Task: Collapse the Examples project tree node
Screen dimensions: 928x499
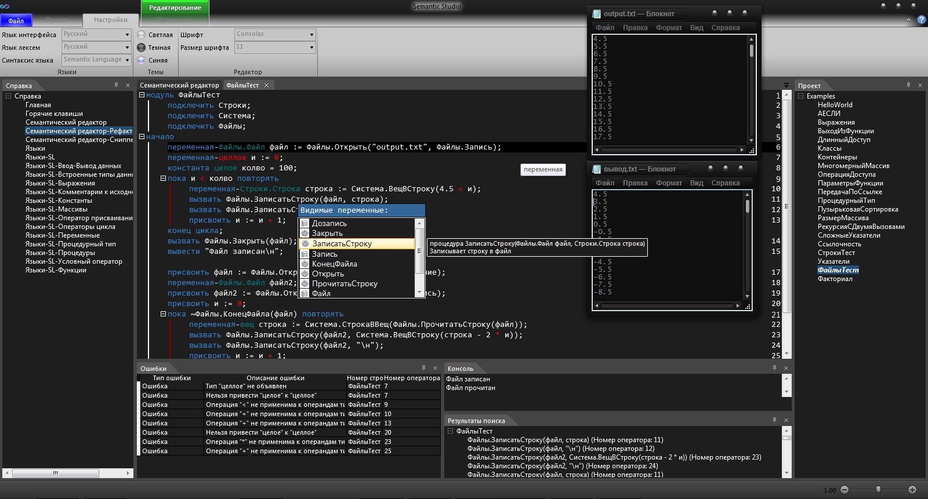Action: [x=801, y=96]
